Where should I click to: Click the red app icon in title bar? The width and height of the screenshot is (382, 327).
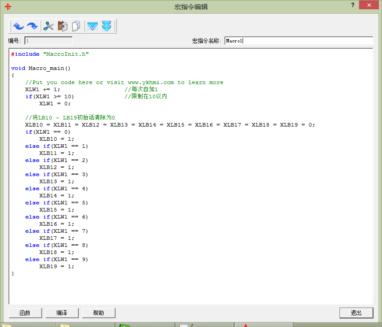point(8,7)
